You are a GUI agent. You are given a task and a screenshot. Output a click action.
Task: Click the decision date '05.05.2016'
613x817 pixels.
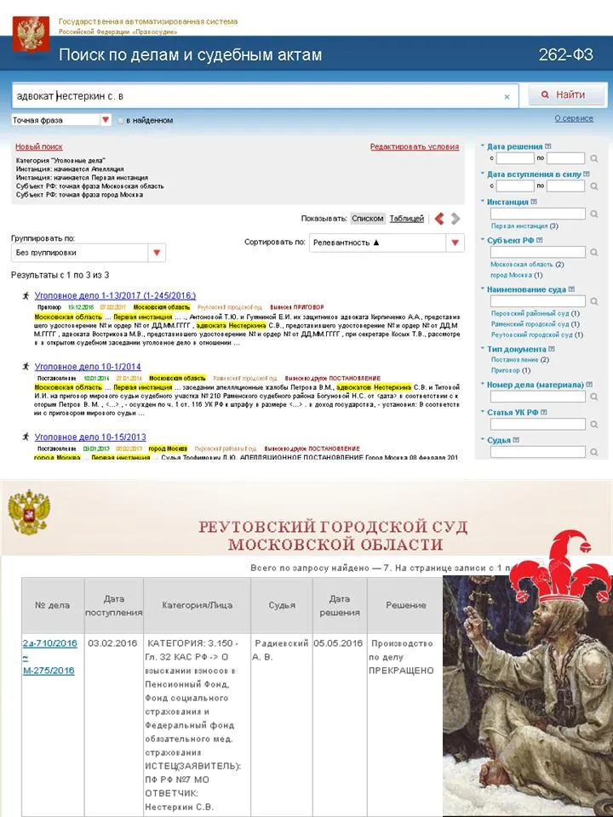point(338,643)
